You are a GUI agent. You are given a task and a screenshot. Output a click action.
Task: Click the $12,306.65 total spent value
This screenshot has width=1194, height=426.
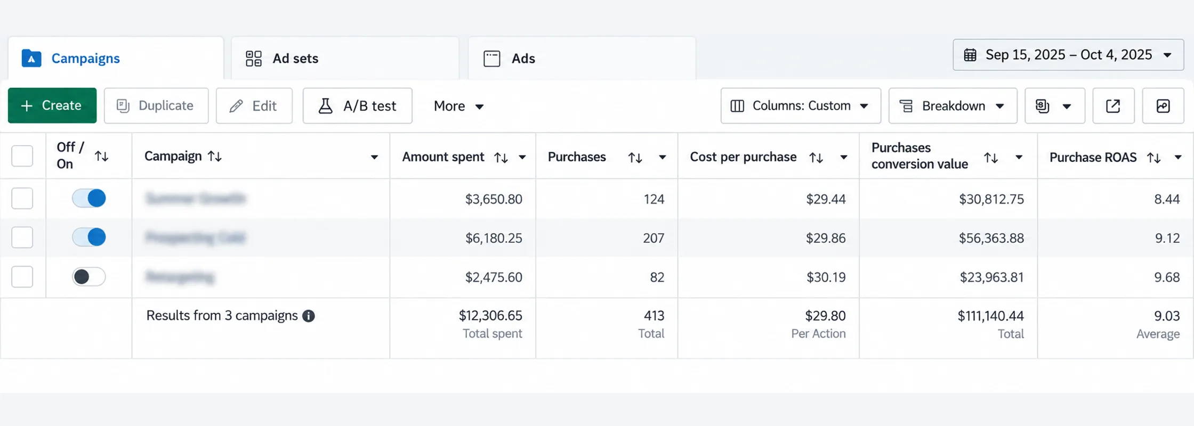pyautogui.click(x=490, y=316)
